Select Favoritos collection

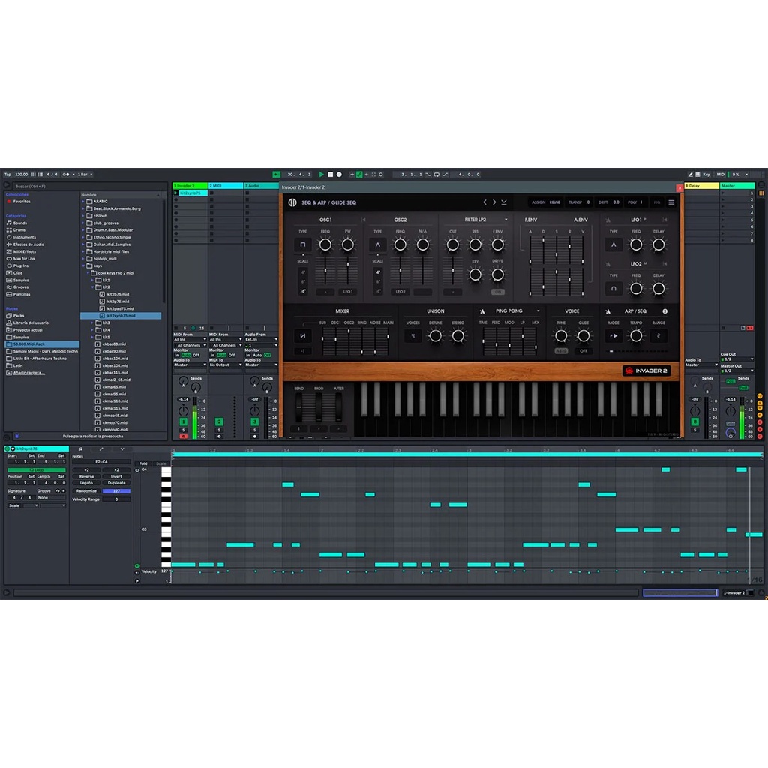click(x=21, y=201)
